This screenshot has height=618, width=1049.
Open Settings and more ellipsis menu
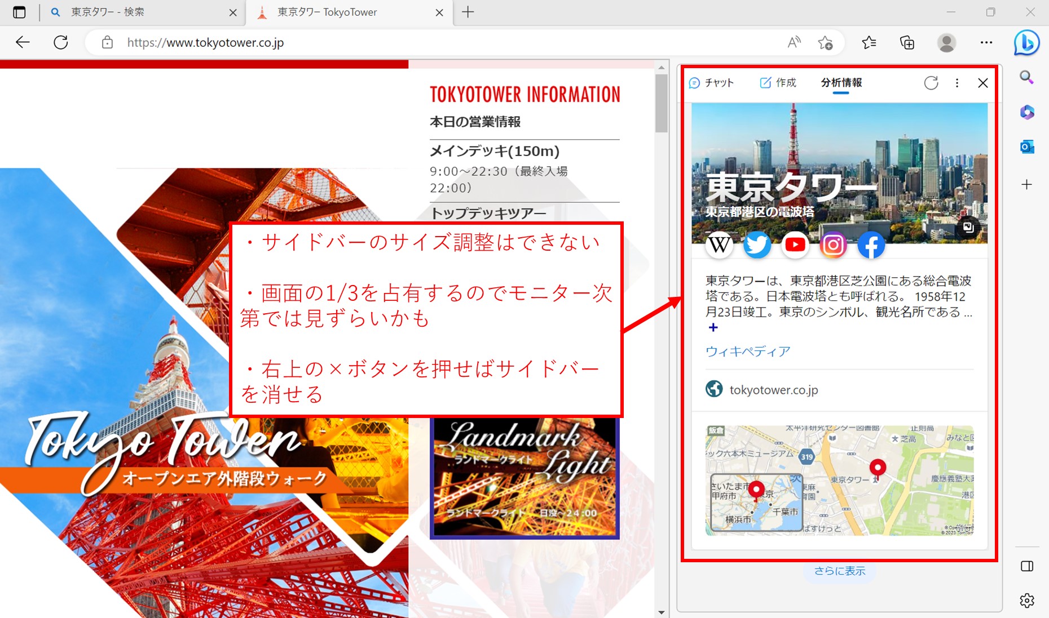point(986,42)
